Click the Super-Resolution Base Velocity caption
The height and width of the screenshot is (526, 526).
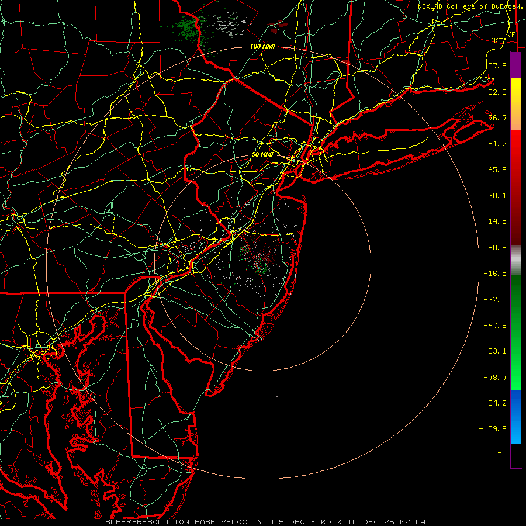(266, 522)
